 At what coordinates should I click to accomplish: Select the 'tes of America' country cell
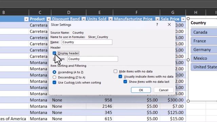pos(14,119)
